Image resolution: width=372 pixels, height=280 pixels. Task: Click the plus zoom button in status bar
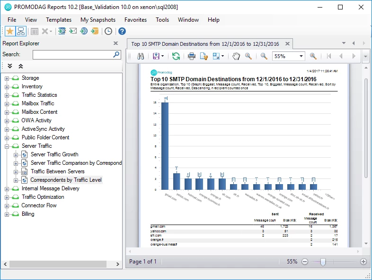point(363,262)
